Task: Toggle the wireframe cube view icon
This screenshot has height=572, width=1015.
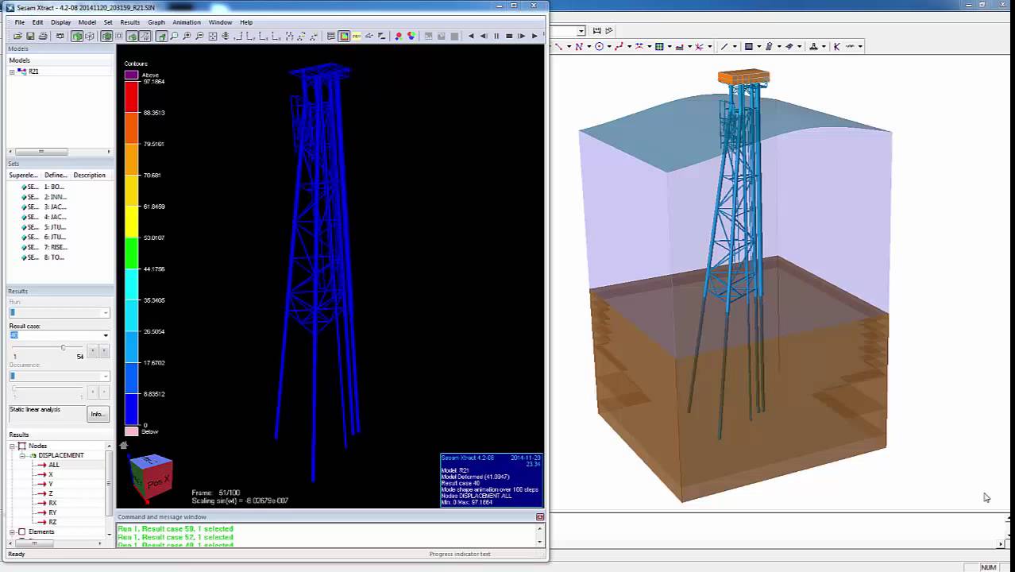Action: (90, 36)
